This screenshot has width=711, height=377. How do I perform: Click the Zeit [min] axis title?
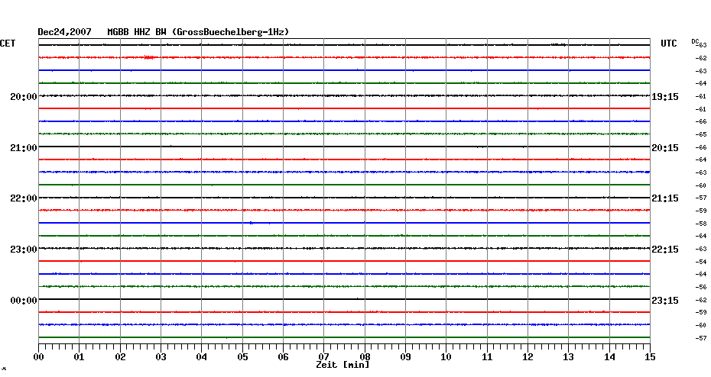tap(343, 365)
